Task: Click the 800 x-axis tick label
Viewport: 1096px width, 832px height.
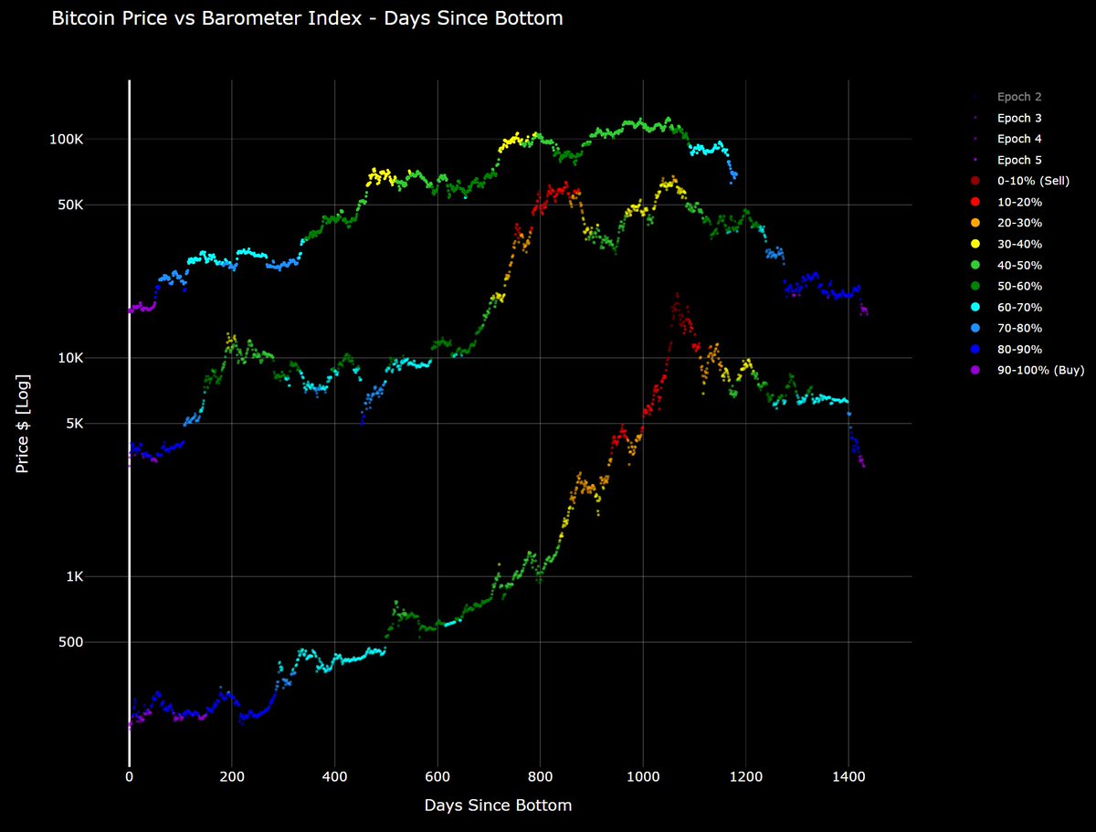Action: coord(540,777)
